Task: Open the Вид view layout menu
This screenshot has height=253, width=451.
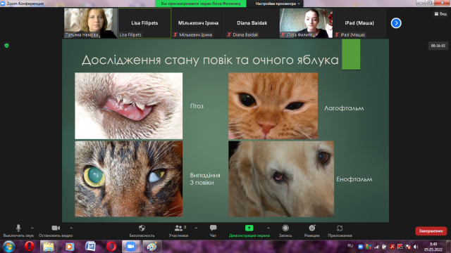Action: (440, 14)
